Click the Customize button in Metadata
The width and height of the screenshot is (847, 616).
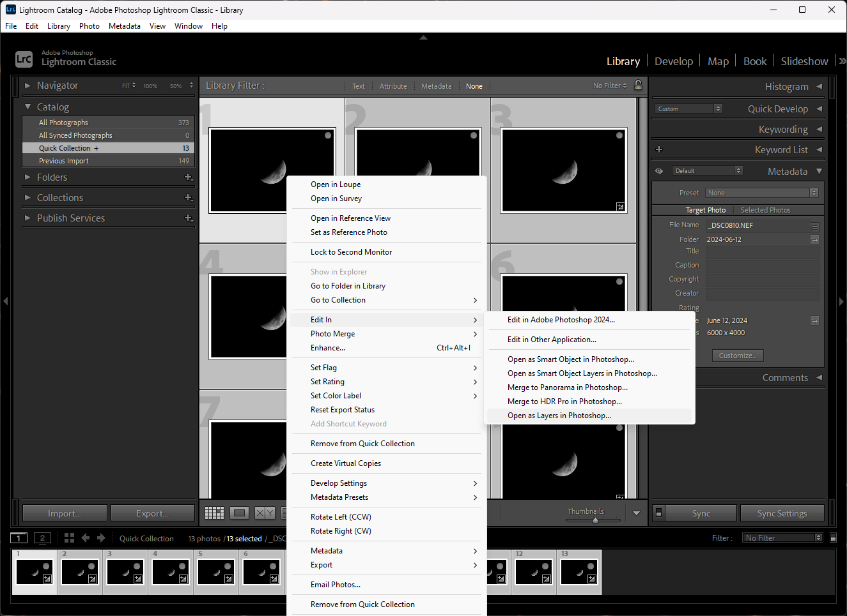[x=738, y=356]
